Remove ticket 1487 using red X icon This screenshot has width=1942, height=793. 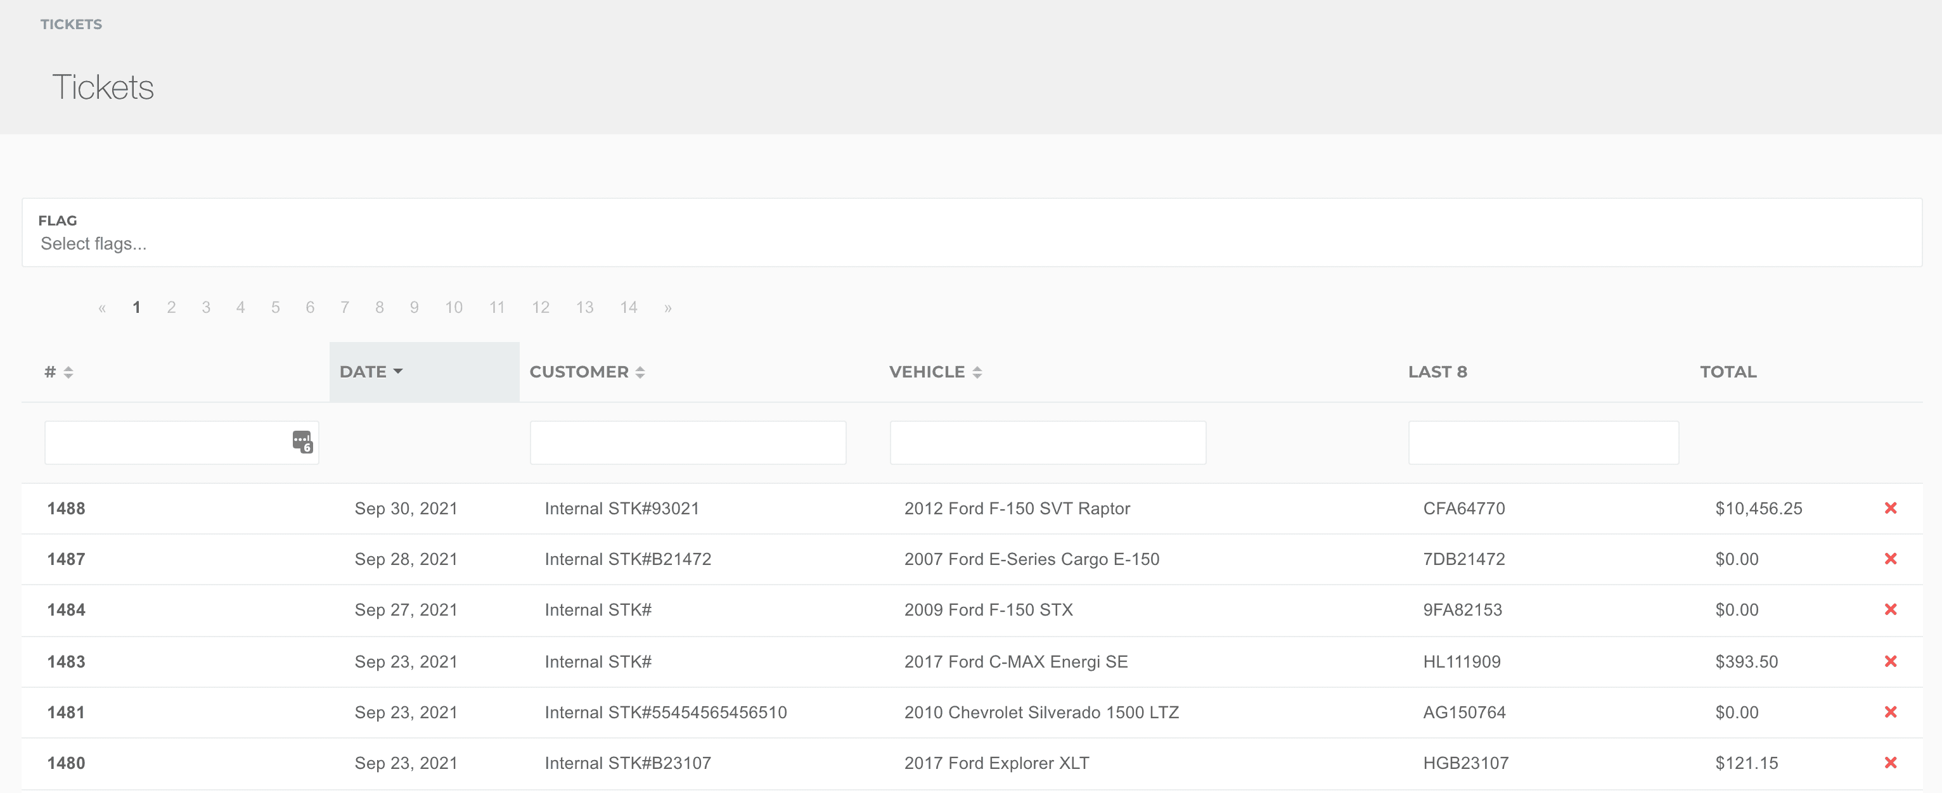tap(1890, 559)
